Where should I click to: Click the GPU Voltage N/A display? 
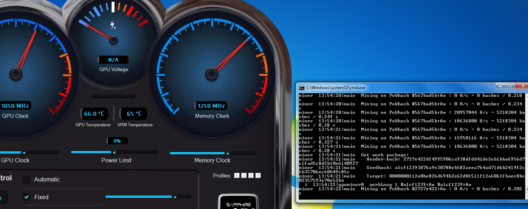(x=113, y=60)
